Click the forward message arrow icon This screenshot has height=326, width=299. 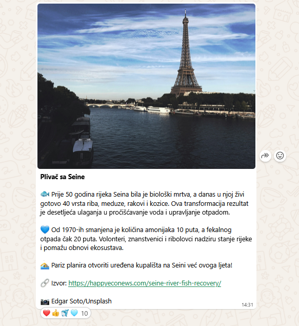265,156
